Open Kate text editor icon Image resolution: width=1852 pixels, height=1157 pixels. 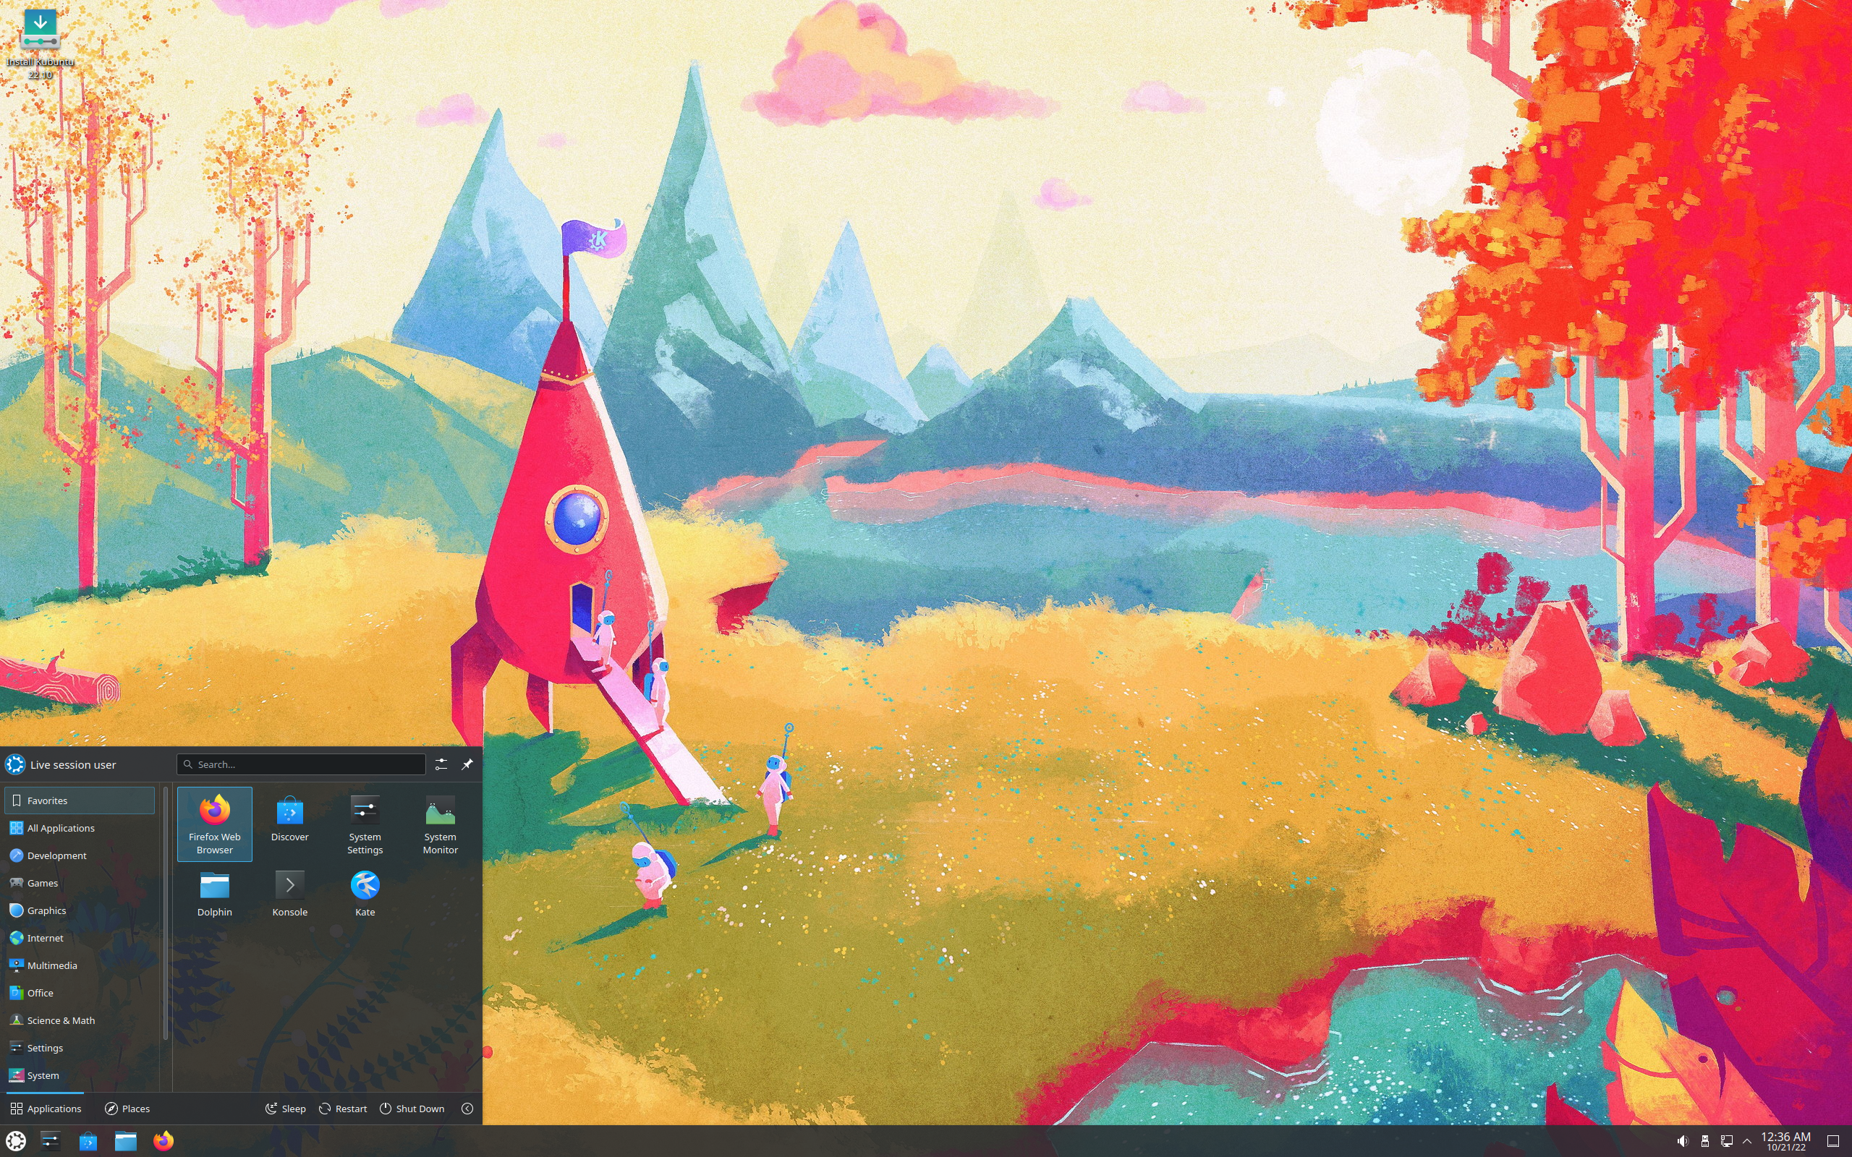point(365,894)
